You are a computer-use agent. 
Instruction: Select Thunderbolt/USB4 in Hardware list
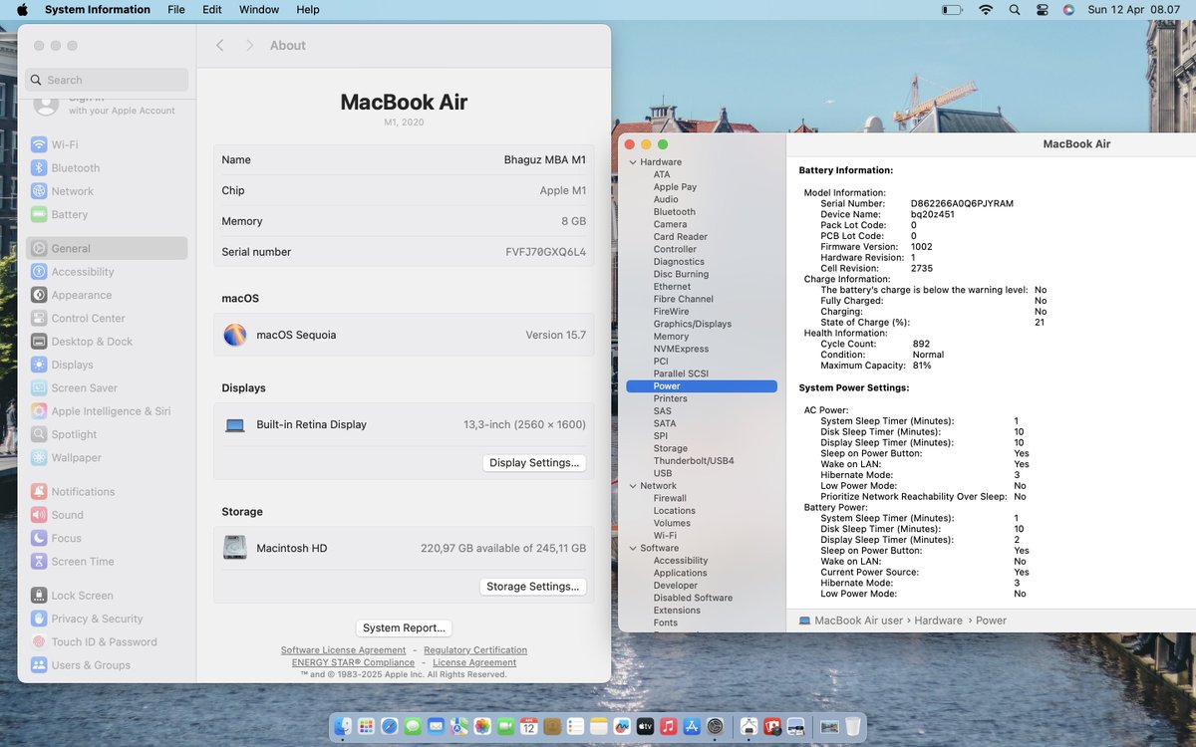[694, 461]
